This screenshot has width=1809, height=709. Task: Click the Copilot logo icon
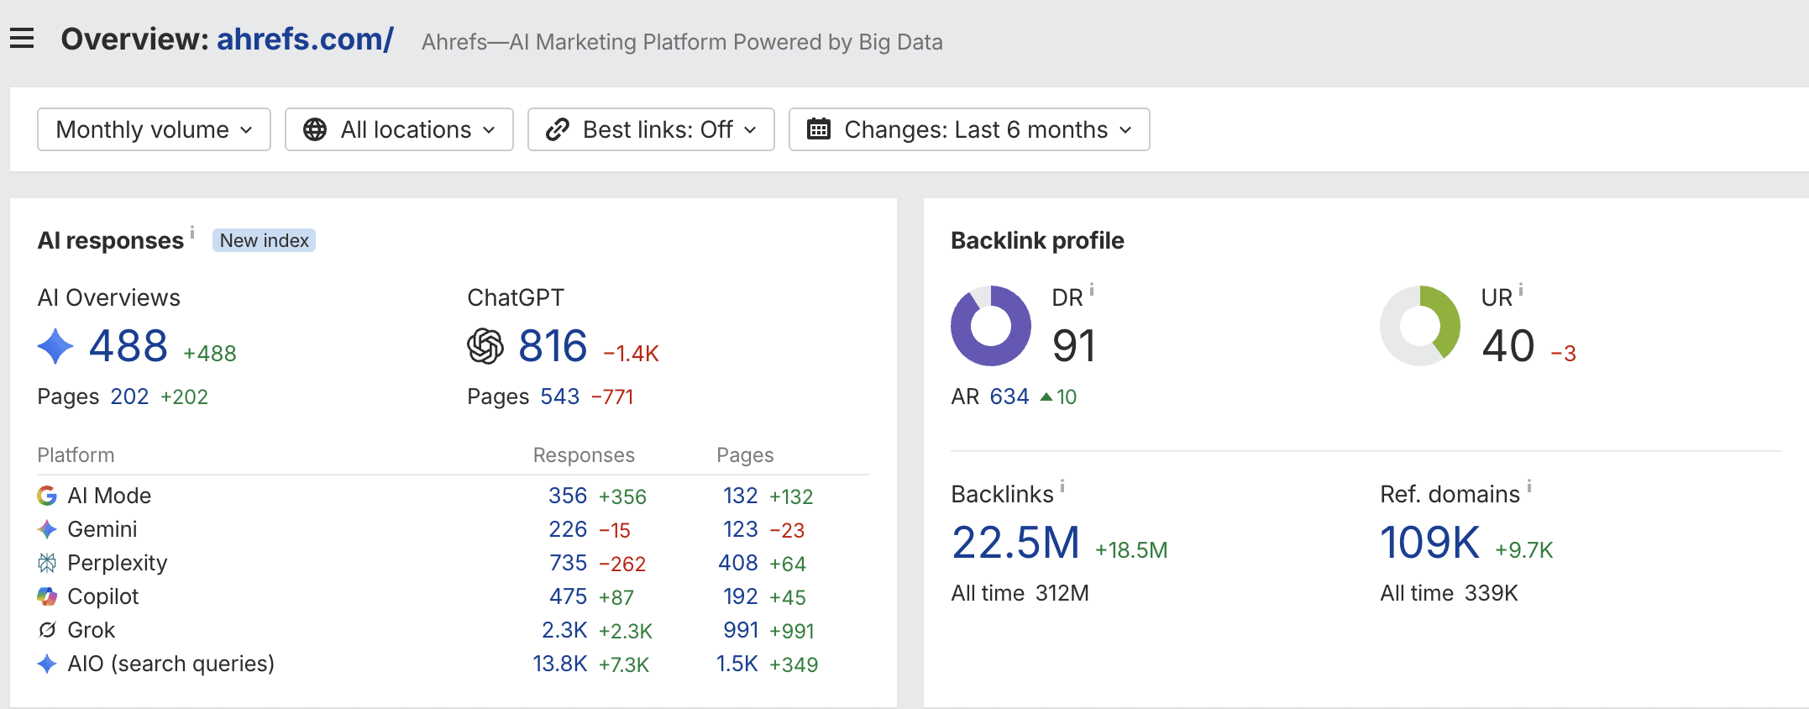click(x=47, y=596)
